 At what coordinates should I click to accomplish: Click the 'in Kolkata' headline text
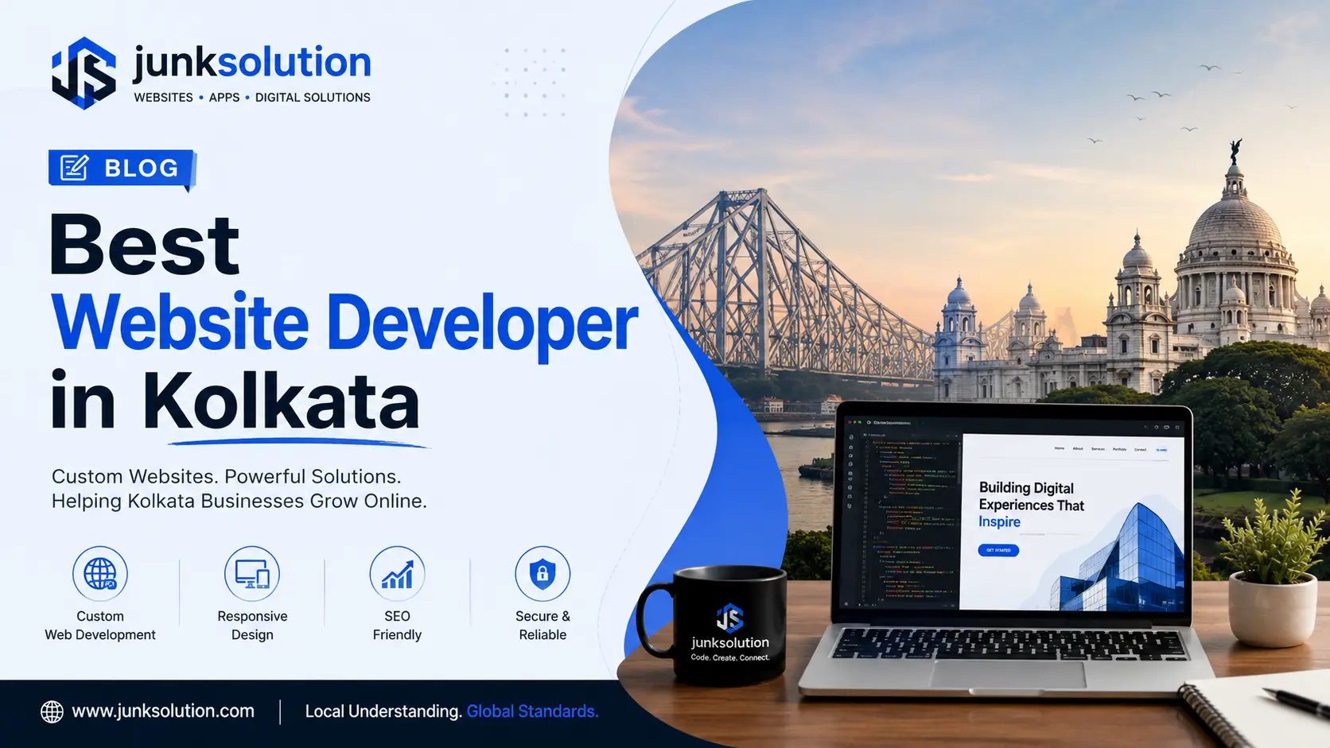pyautogui.click(x=235, y=400)
